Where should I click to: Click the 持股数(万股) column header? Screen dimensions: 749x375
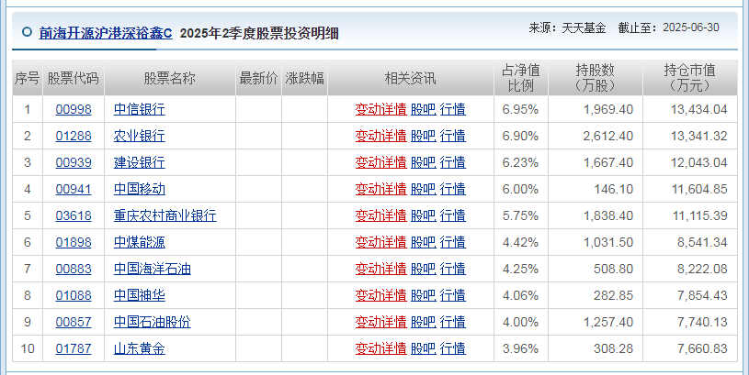click(x=596, y=78)
